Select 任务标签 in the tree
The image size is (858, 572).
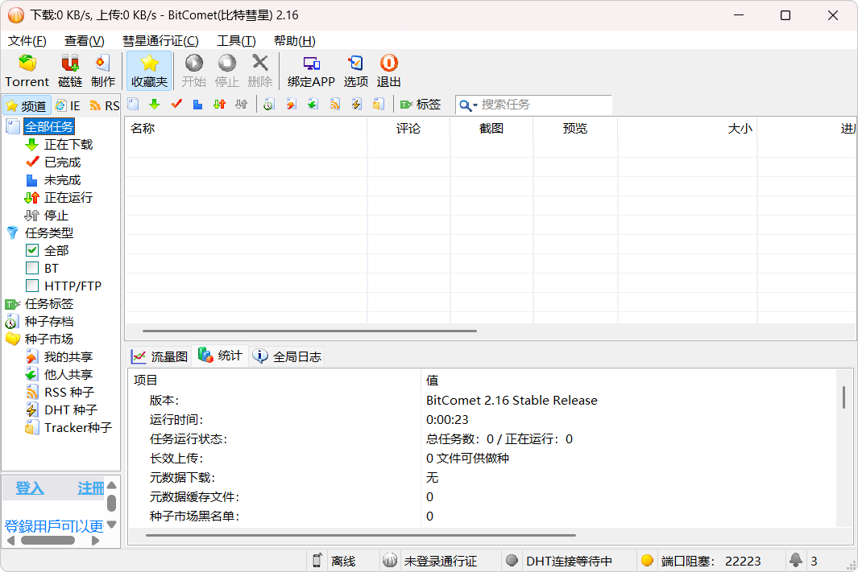pyautogui.click(x=48, y=304)
